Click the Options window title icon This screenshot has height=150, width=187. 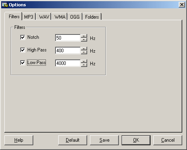pos(5,5)
